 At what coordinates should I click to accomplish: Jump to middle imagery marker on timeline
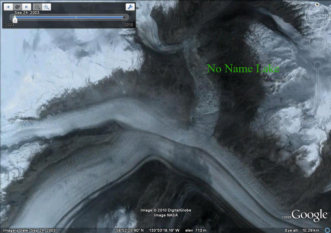[76, 17]
